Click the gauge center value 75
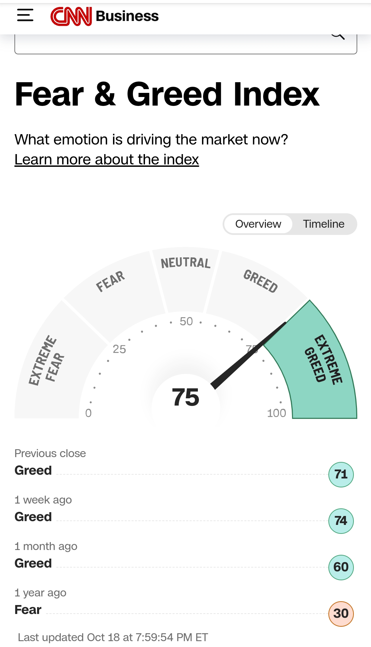 (185, 397)
